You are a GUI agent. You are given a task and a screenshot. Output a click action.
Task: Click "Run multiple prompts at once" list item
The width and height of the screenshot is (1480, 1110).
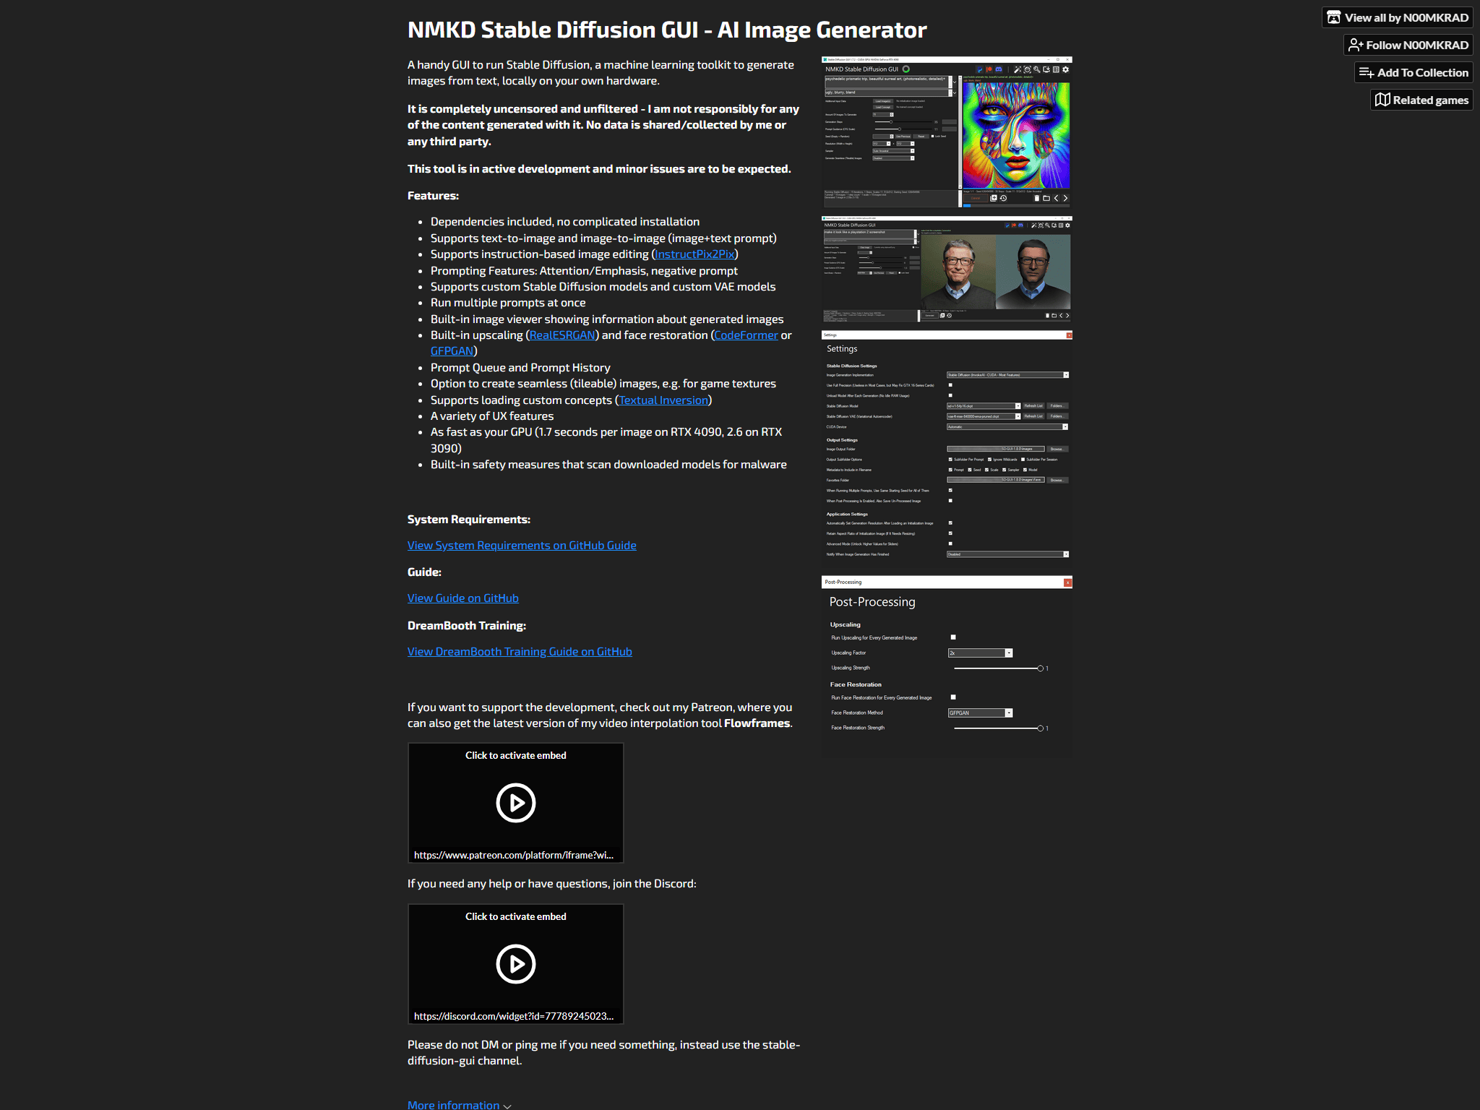pyautogui.click(x=508, y=303)
